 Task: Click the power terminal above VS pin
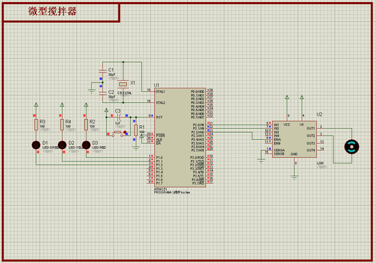click(x=302, y=97)
